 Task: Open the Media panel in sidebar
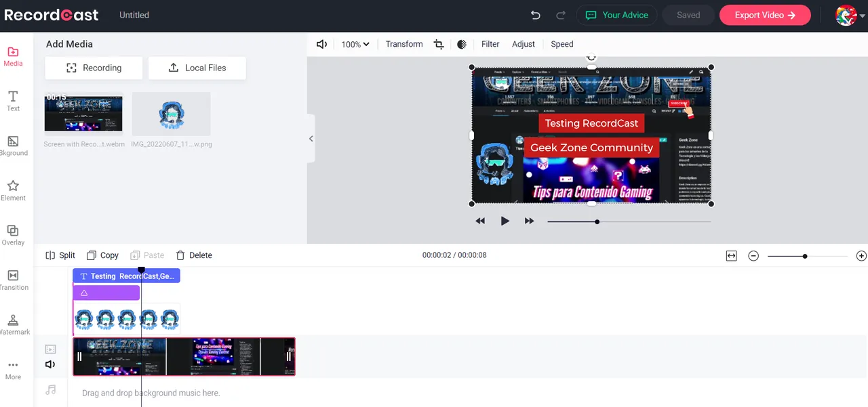pyautogui.click(x=13, y=57)
